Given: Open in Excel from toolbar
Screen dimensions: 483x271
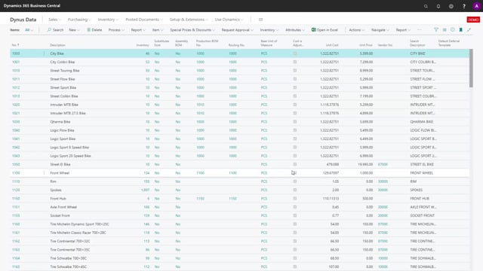Looking at the screenshot, I should [x=325, y=30].
